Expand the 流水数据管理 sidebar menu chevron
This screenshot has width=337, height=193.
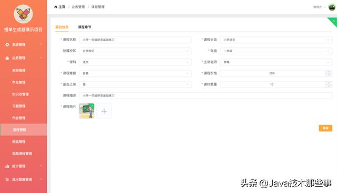click(x=41, y=179)
